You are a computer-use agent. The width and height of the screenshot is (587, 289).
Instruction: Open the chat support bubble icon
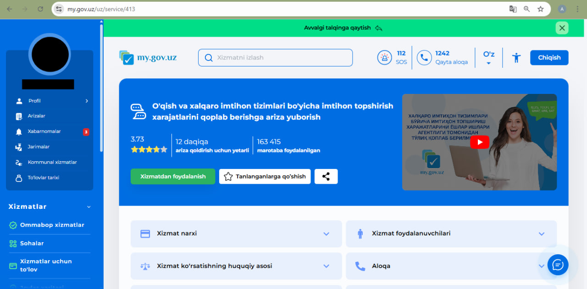[x=558, y=265]
